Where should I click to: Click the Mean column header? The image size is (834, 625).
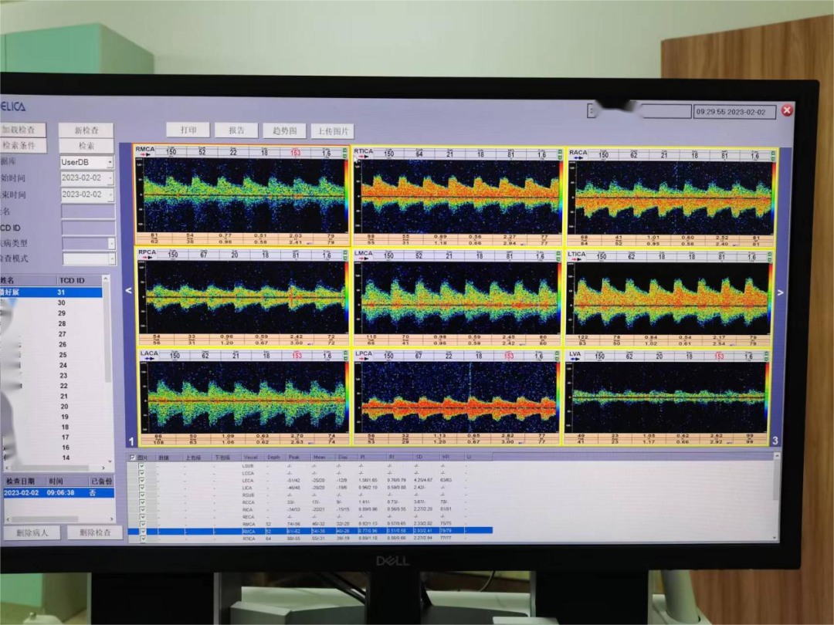click(x=322, y=457)
